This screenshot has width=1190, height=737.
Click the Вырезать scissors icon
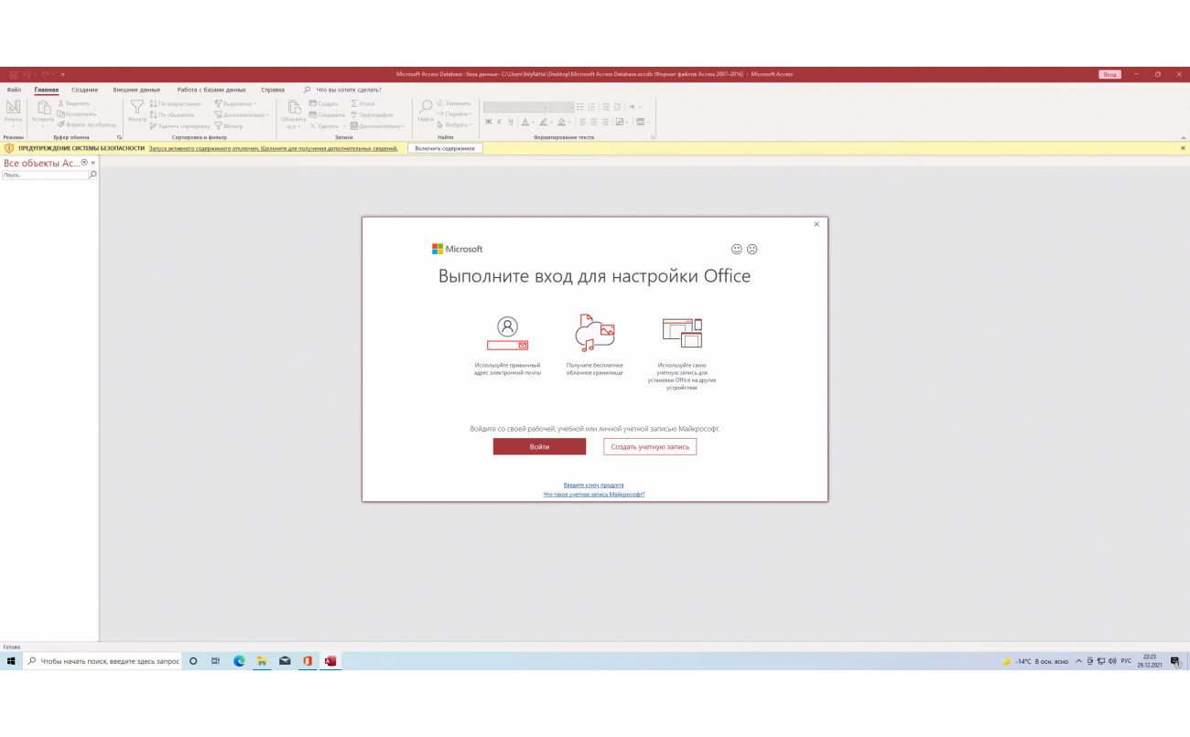point(61,103)
